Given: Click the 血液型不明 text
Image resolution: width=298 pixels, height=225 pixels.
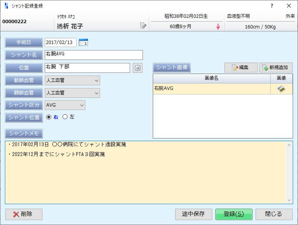Looking at the screenshot, I should click(x=238, y=16).
